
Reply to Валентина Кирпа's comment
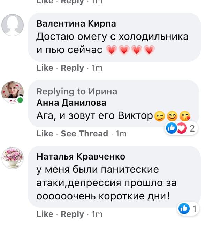73,68
